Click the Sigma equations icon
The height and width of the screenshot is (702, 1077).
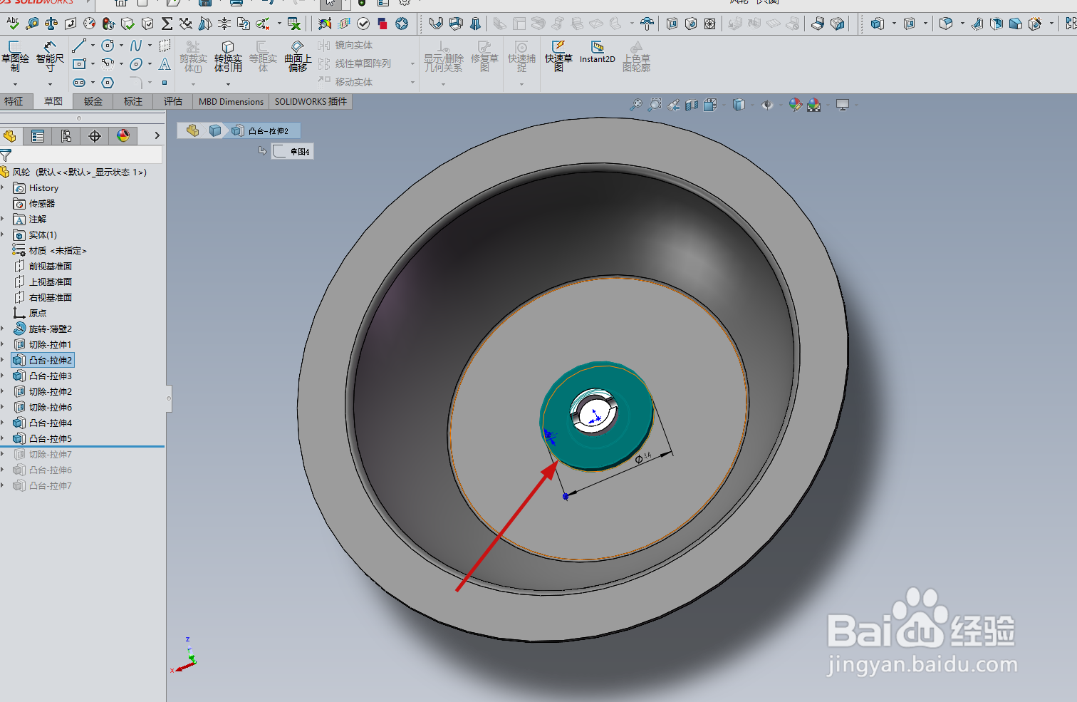(x=167, y=24)
